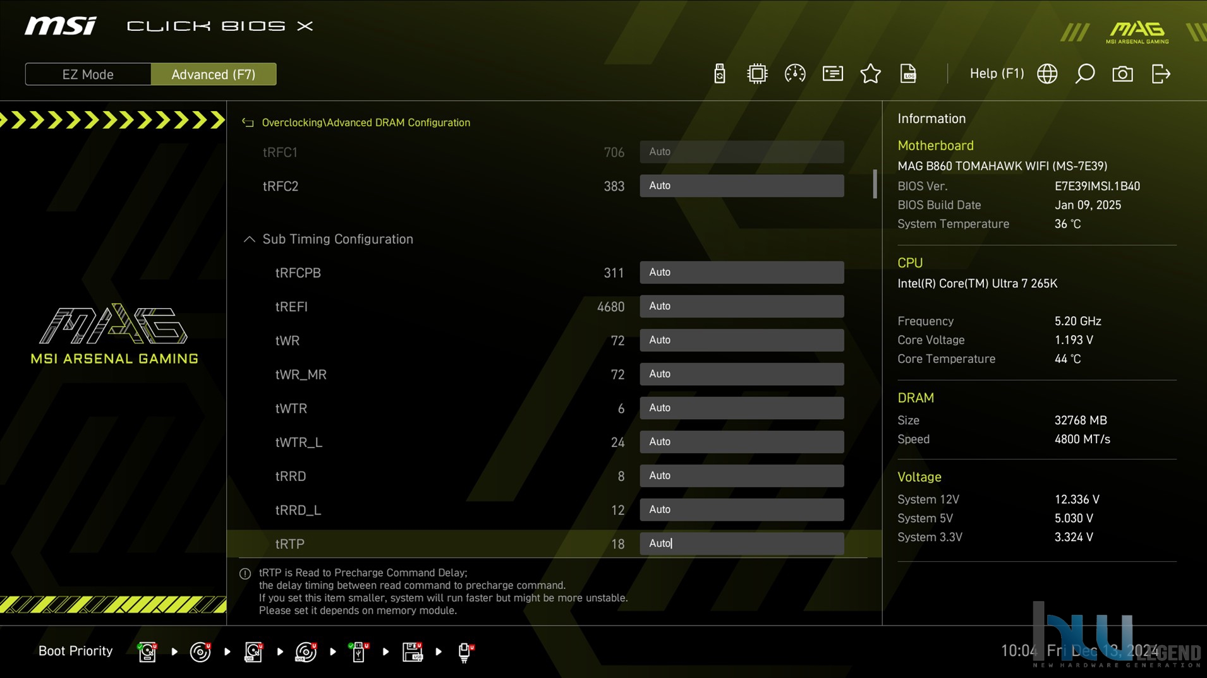Click the tRRD Auto field
1207x678 pixels.
(x=741, y=476)
